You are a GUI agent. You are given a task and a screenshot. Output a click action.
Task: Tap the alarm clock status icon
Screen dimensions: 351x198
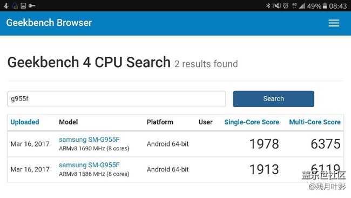pos(286,6)
